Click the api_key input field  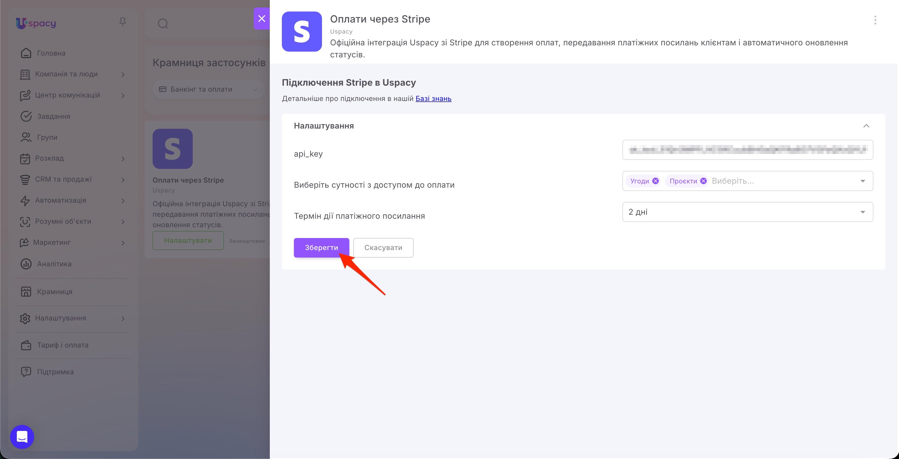[x=748, y=150]
